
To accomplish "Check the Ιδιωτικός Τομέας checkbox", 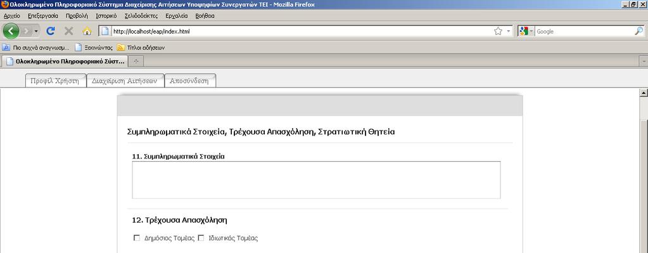I will pos(201,238).
